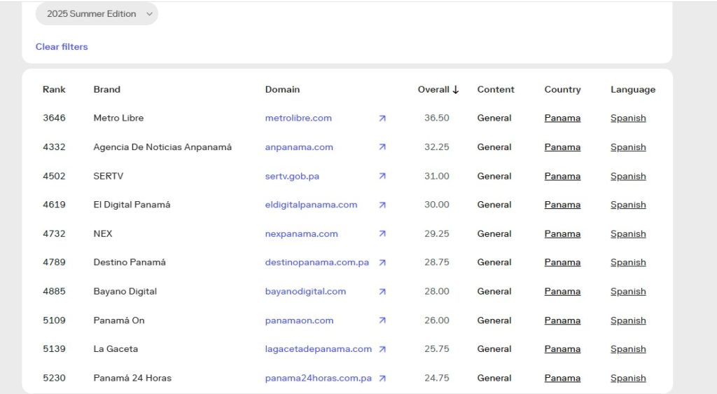
Task: Open external link arrow for metrolibre.com
Action: coord(382,118)
